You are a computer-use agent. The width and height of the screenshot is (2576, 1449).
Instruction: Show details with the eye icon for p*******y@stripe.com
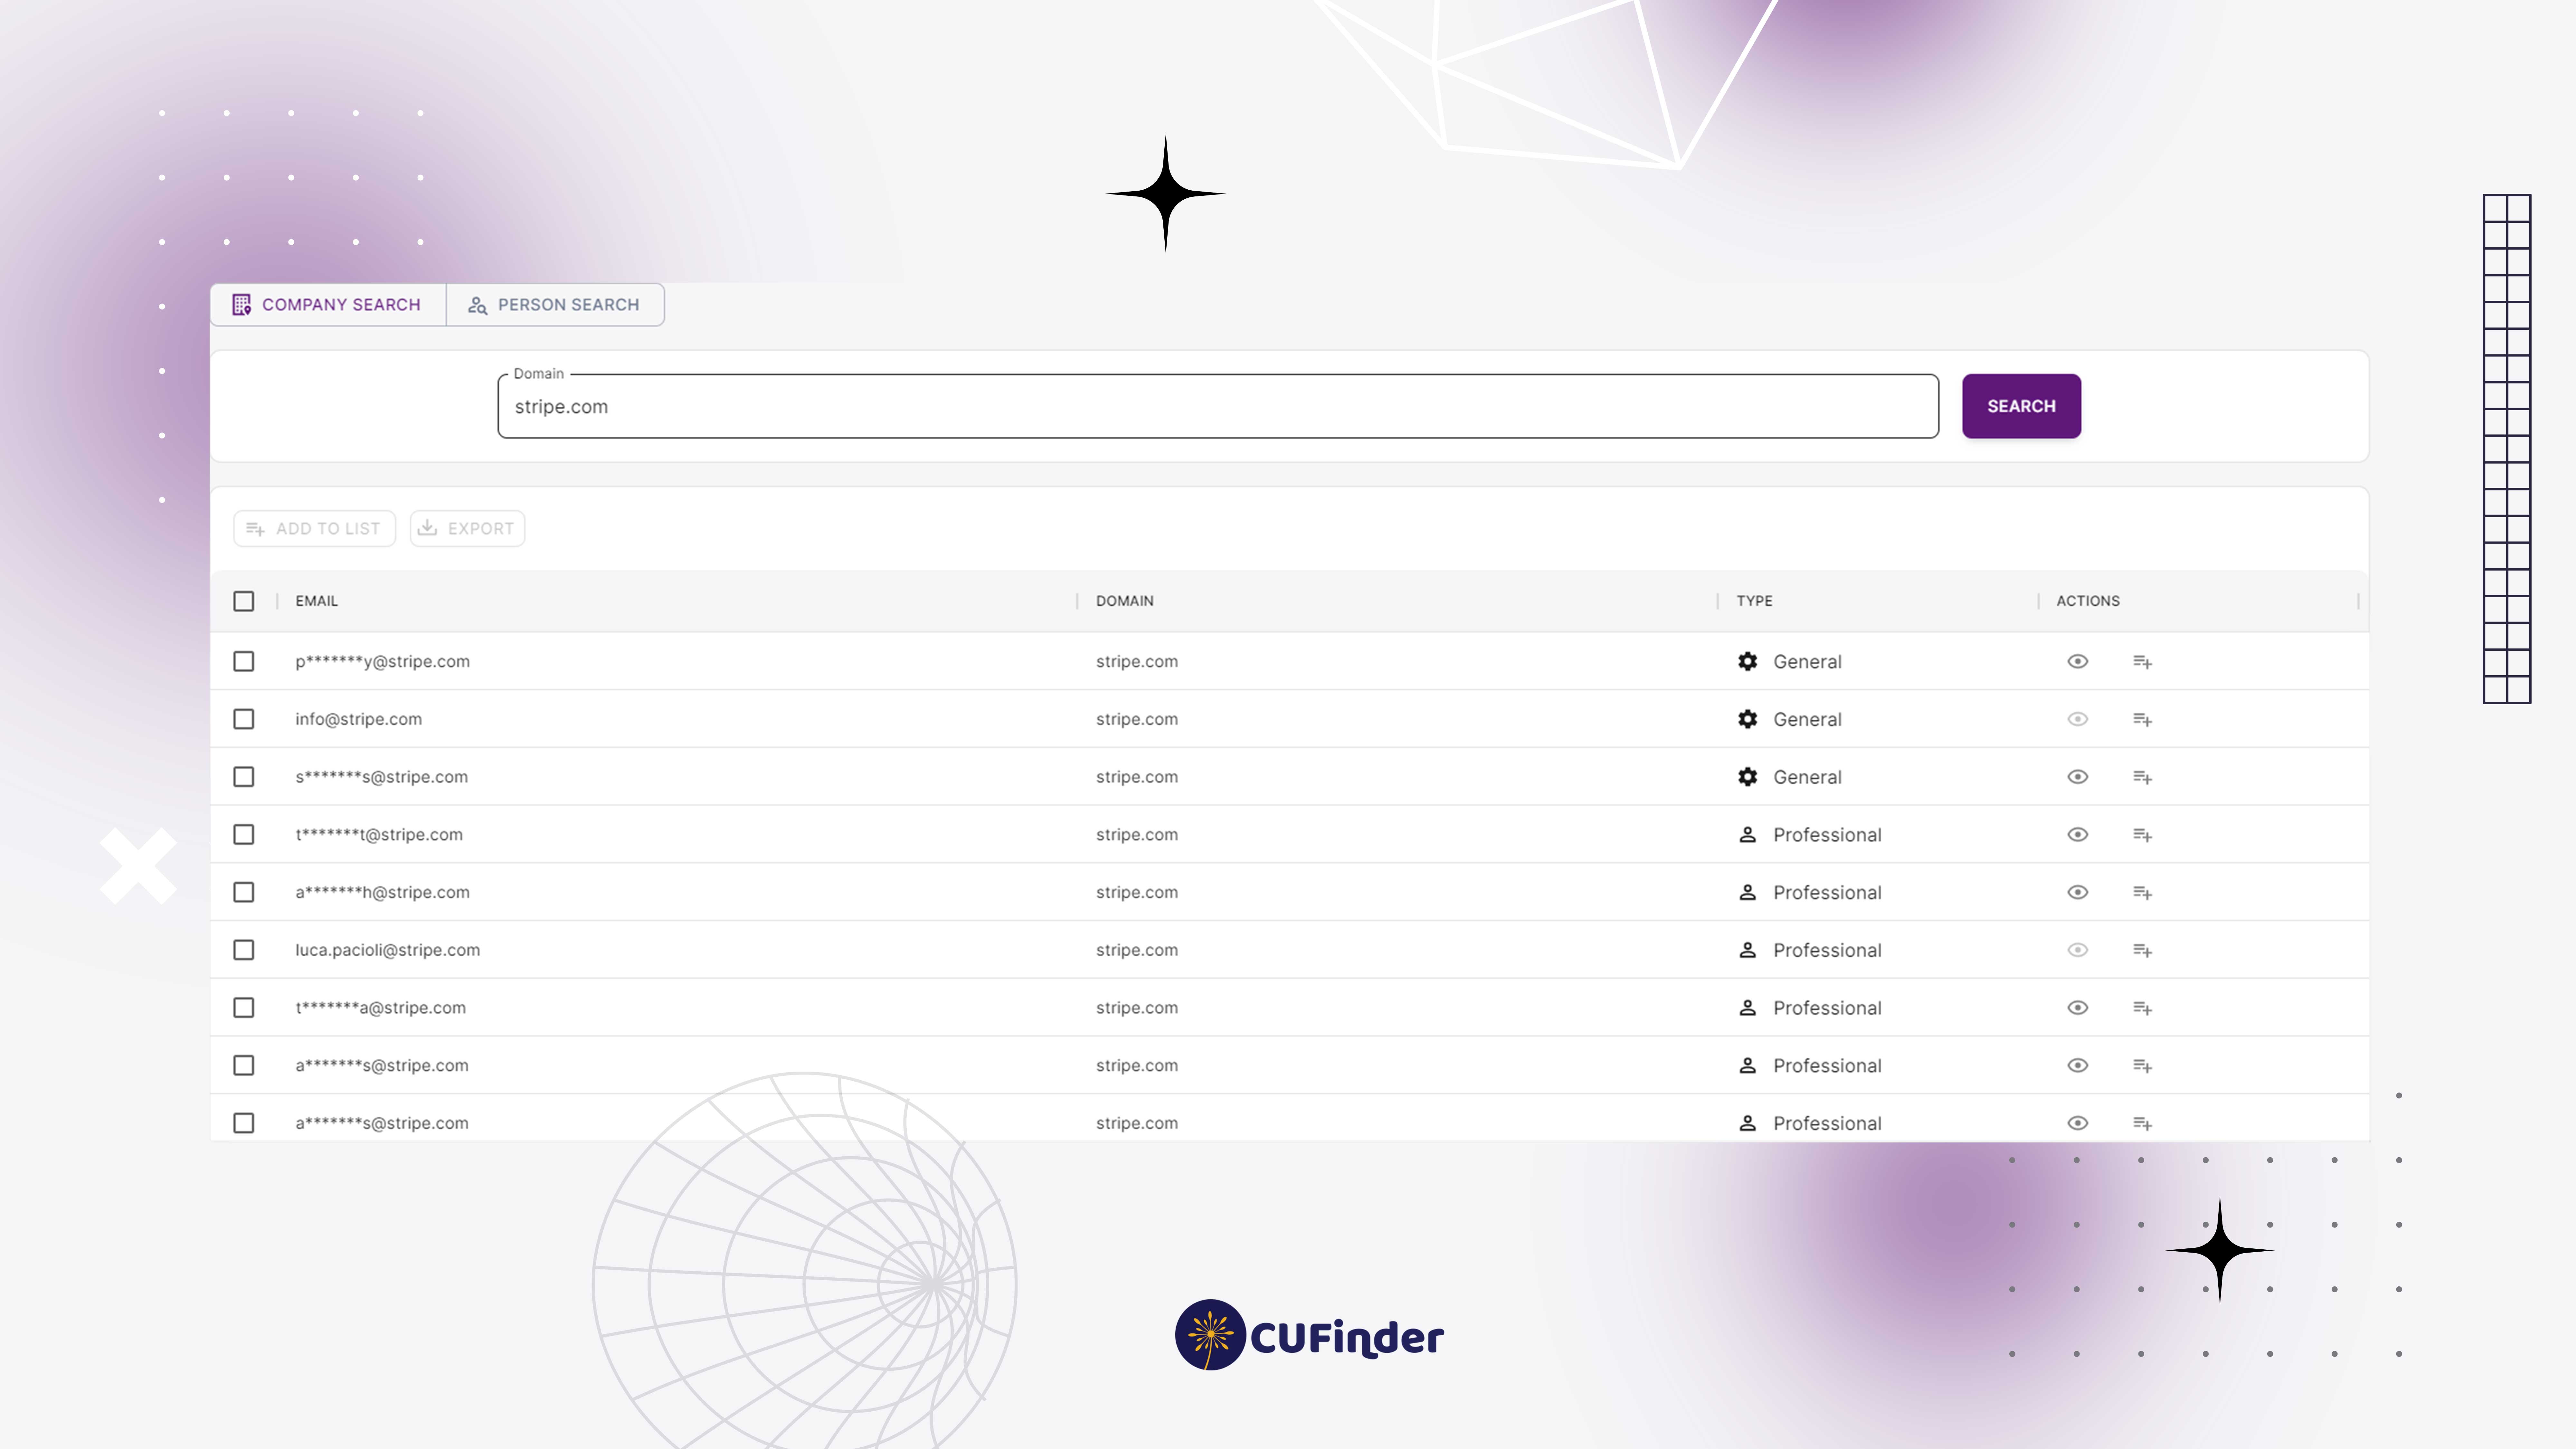click(x=2078, y=661)
